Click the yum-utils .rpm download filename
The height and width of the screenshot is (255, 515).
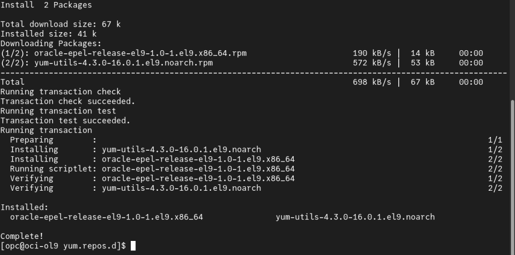coord(123,63)
